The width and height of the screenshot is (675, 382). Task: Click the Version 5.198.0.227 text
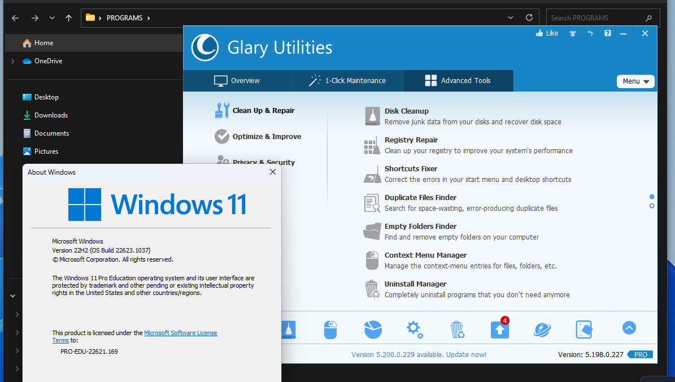tap(590, 355)
